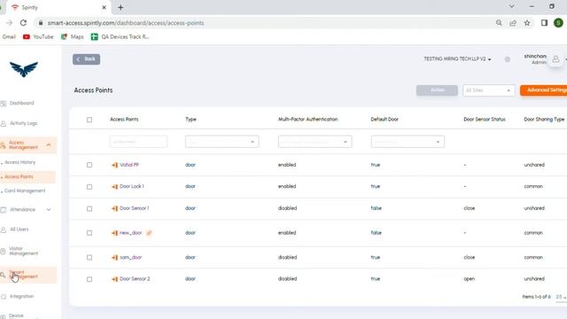Click the Back button

(x=87, y=59)
